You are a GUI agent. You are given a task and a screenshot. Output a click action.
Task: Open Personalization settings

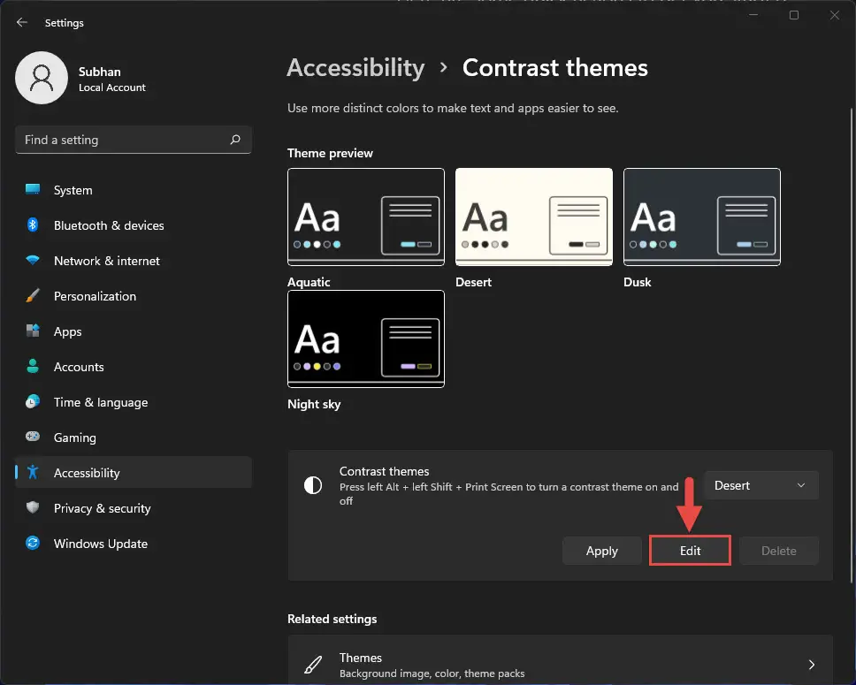point(134,296)
